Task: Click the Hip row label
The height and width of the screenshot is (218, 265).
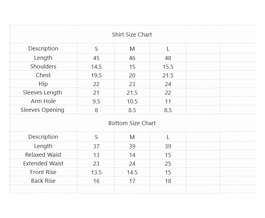Action: pyautogui.click(x=43, y=84)
